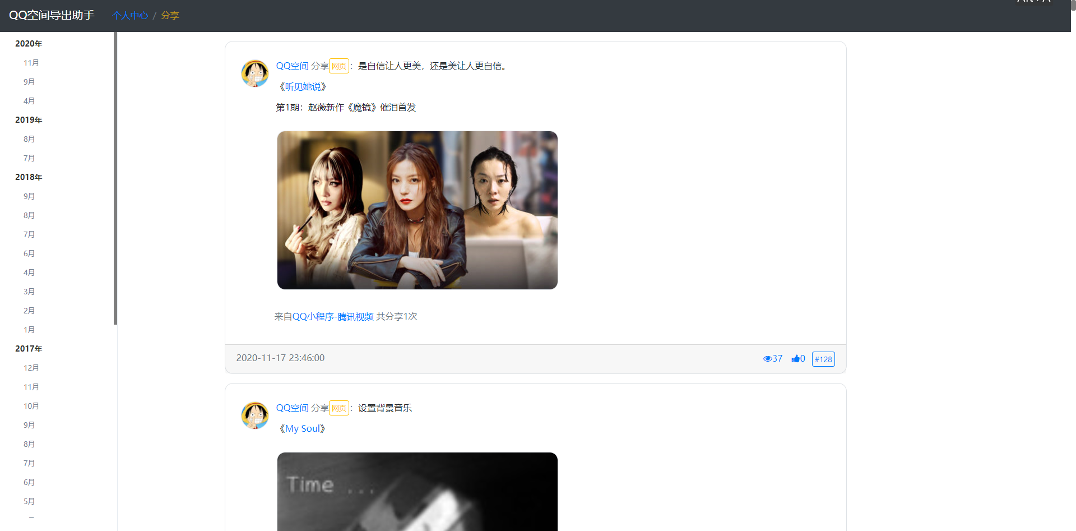Click the 网页 tag on the 设置背景音乐 post
Viewport: 1076px width, 531px height.
[x=339, y=408]
